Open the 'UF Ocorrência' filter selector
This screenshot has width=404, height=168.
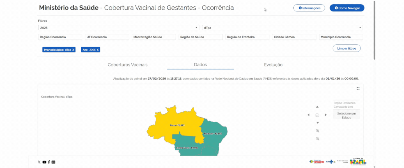(107, 37)
